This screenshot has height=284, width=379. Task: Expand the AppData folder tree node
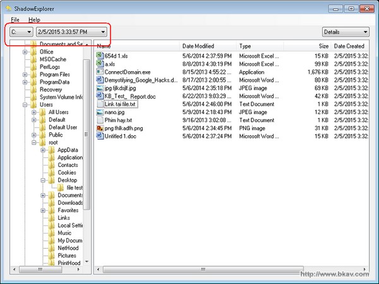[x=43, y=150]
